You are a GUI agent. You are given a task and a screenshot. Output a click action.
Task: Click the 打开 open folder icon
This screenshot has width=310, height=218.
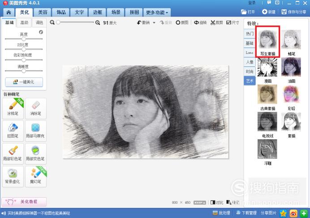(244, 12)
